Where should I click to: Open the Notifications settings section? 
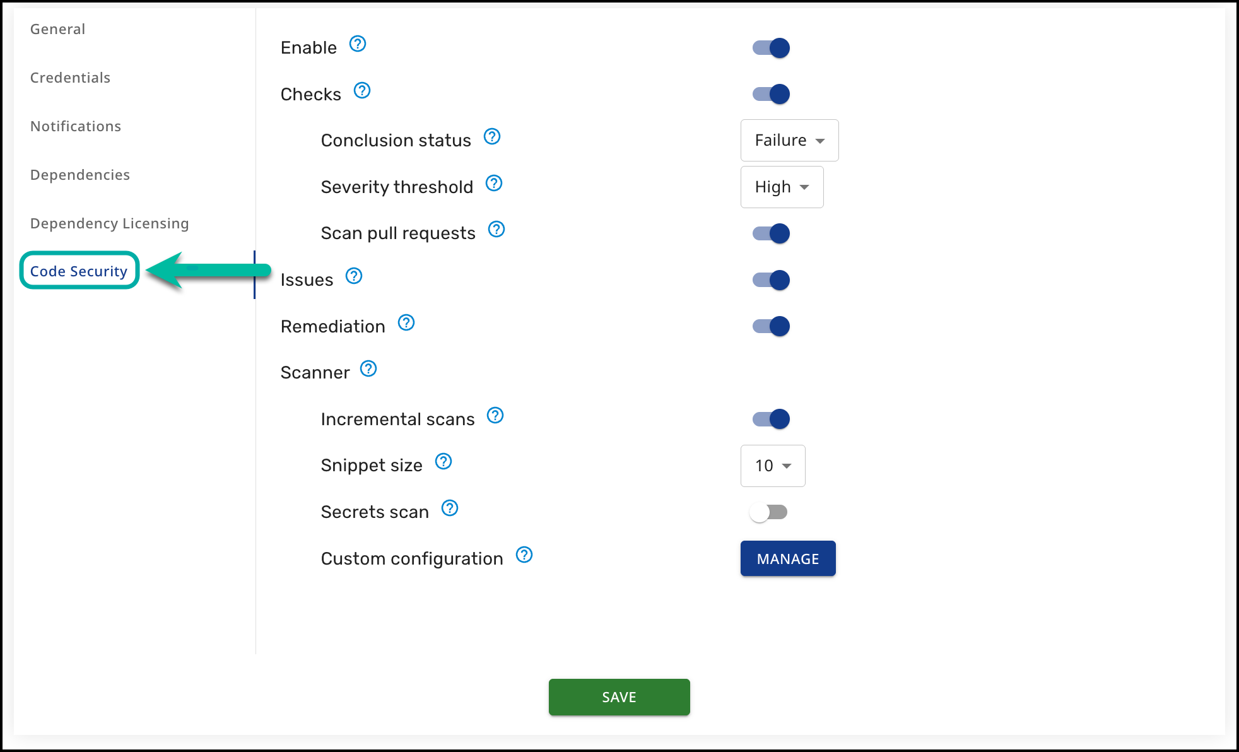pyautogui.click(x=76, y=126)
